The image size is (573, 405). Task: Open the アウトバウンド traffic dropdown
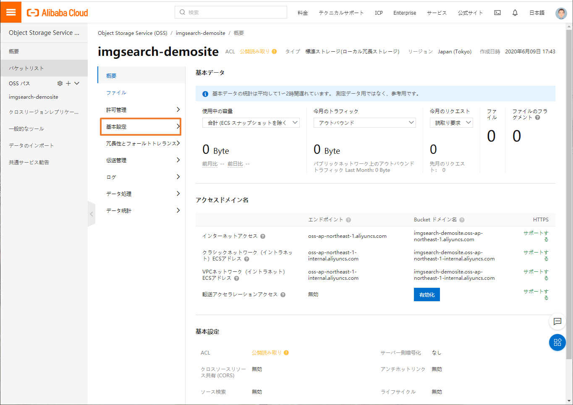pos(364,123)
